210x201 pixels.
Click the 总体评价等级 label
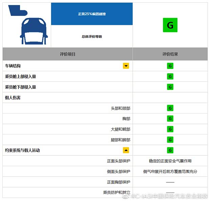click(92, 36)
